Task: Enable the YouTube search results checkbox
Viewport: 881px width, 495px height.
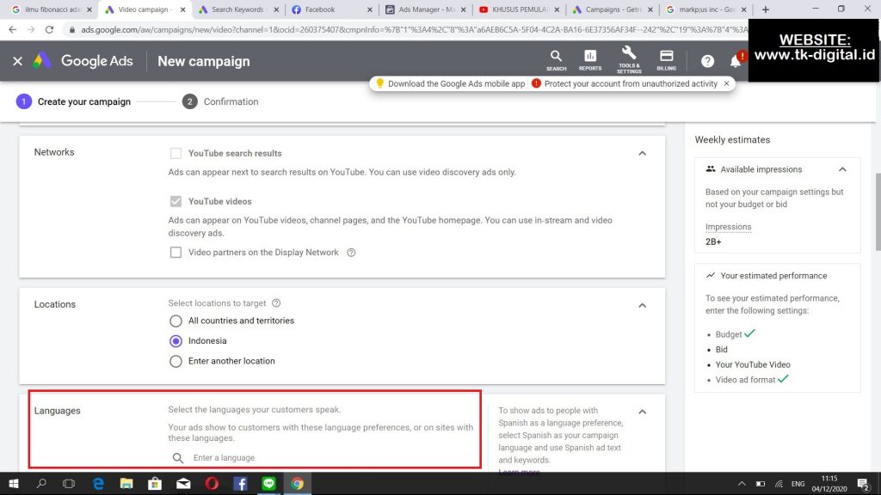Action: [x=176, y=153]
